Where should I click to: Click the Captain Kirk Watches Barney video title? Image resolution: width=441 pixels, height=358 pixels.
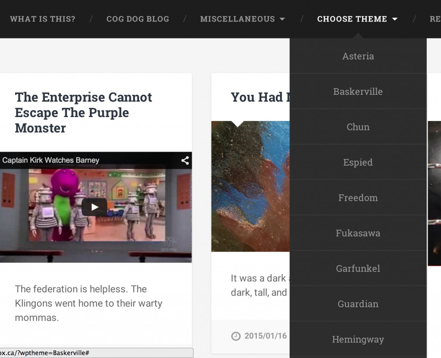tap(51, 160)
